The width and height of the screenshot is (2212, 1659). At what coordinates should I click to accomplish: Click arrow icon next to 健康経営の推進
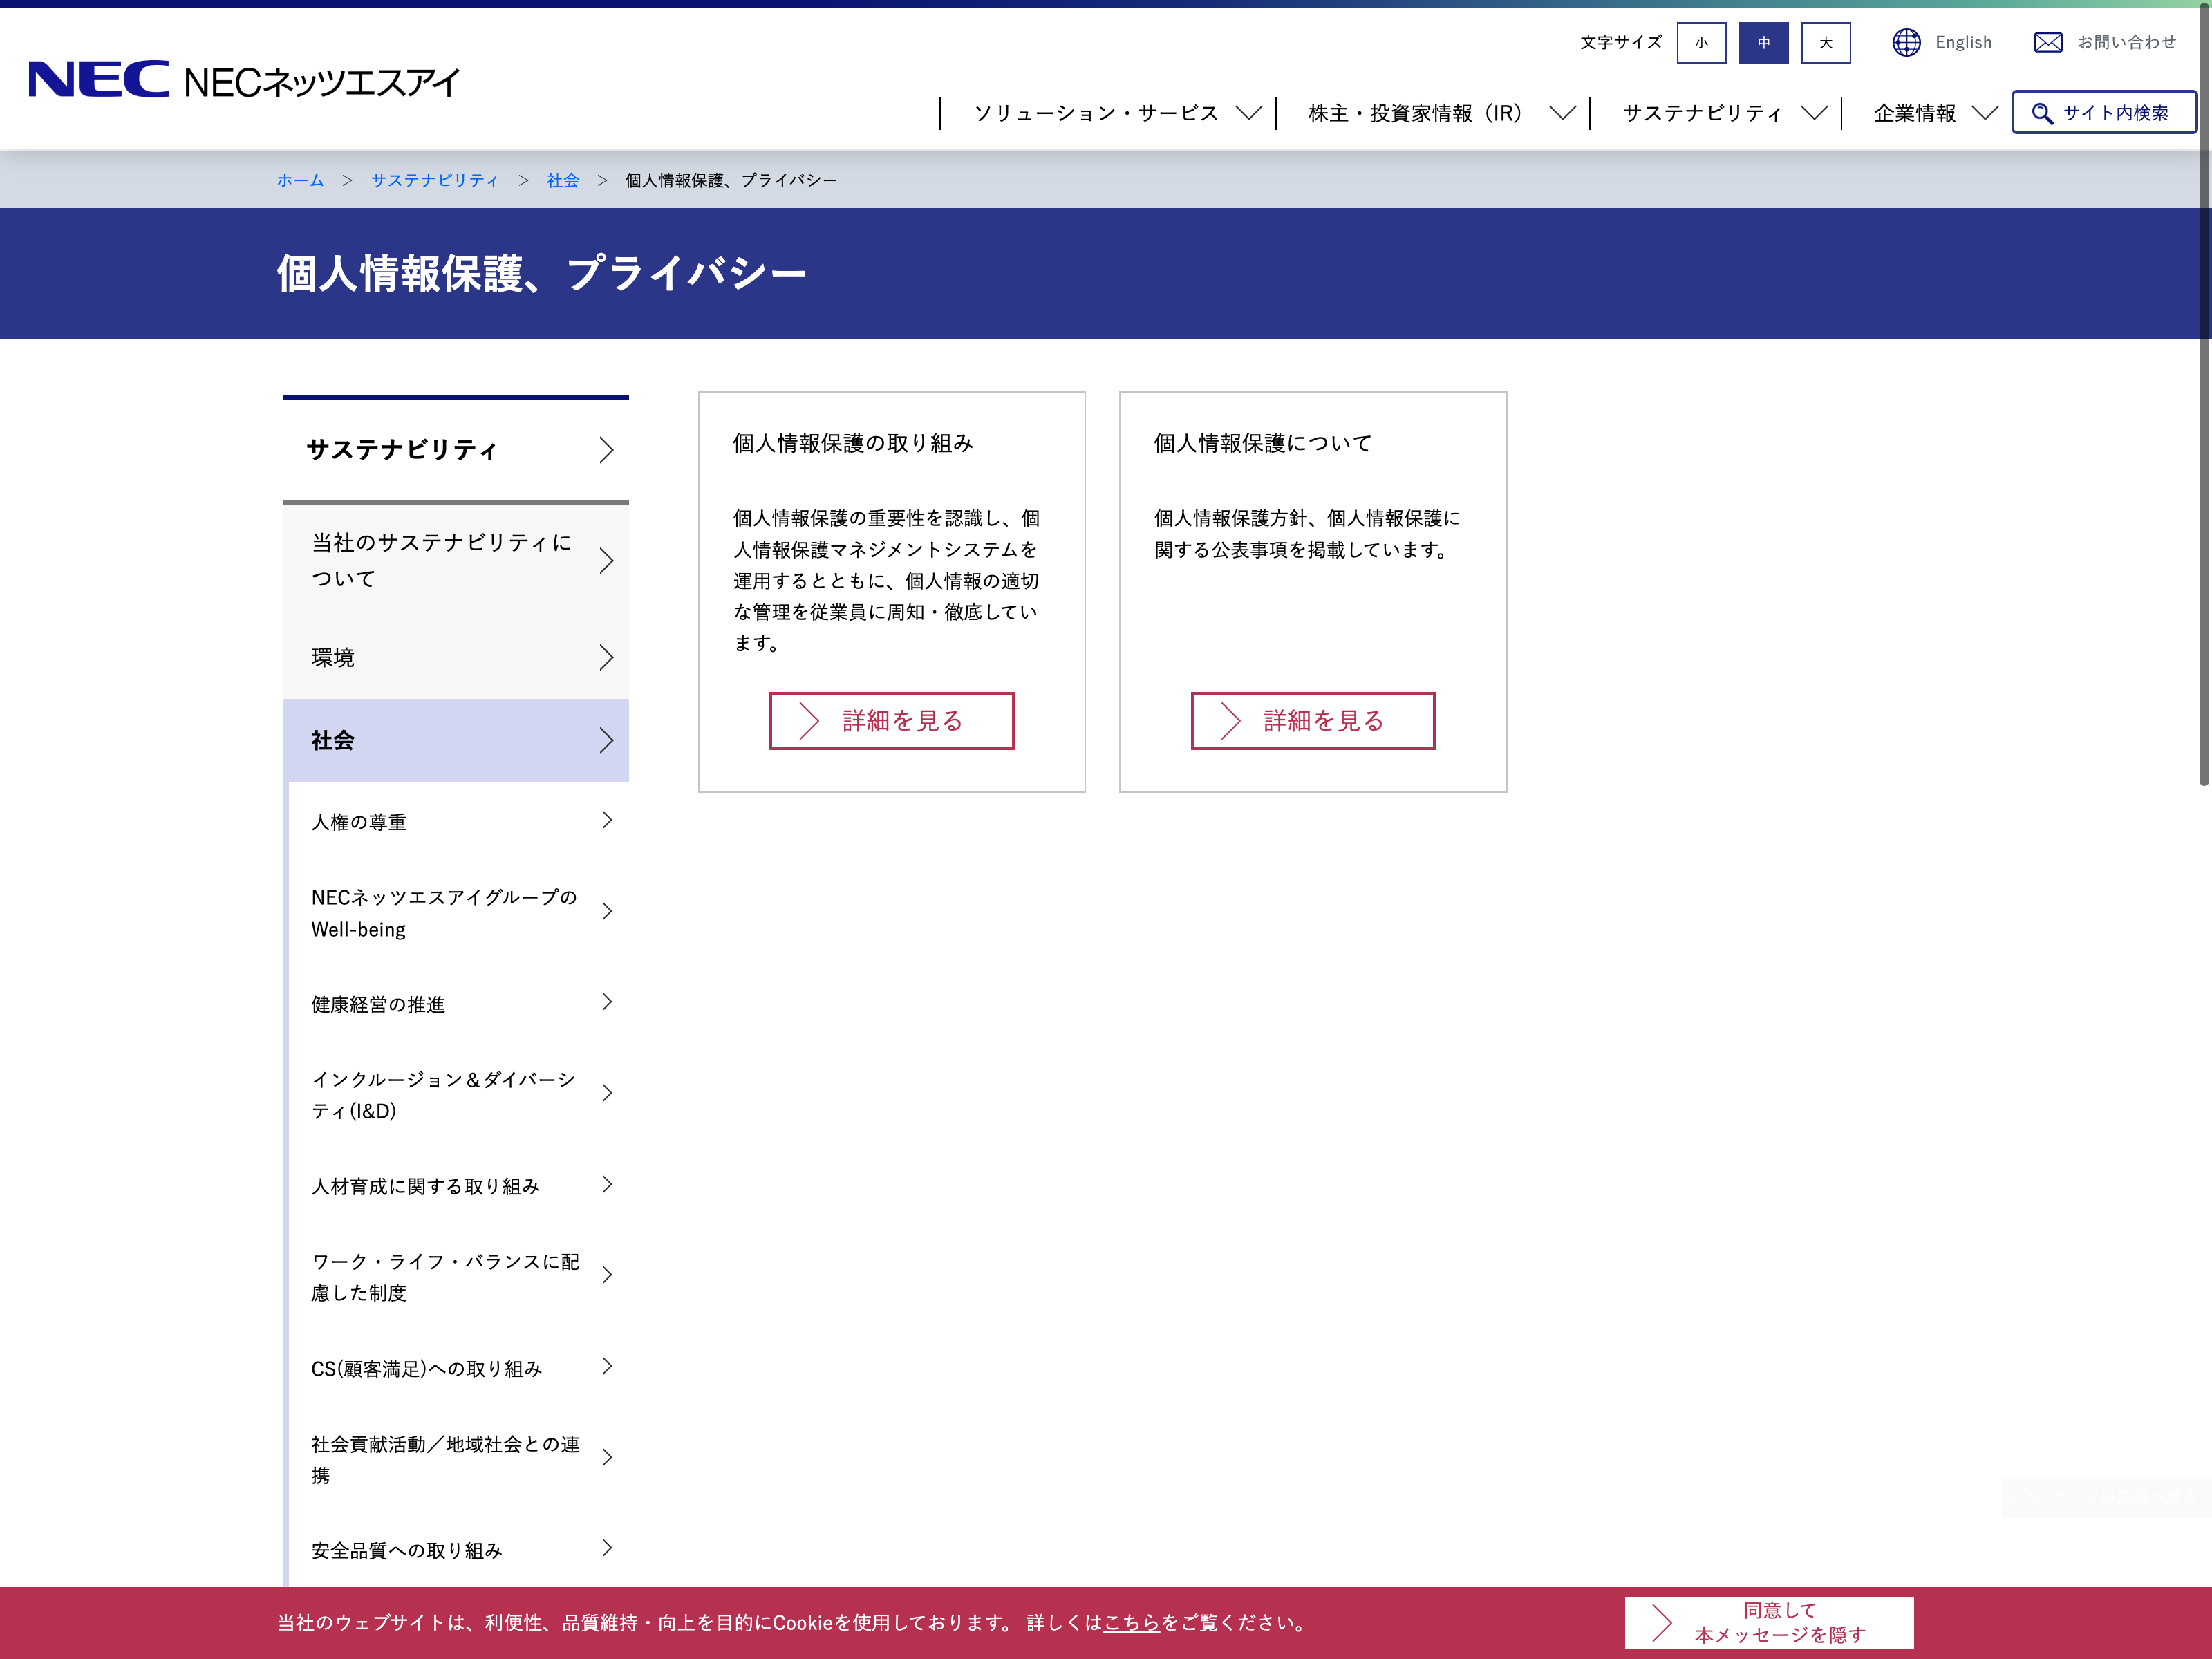coord(606,1003)
